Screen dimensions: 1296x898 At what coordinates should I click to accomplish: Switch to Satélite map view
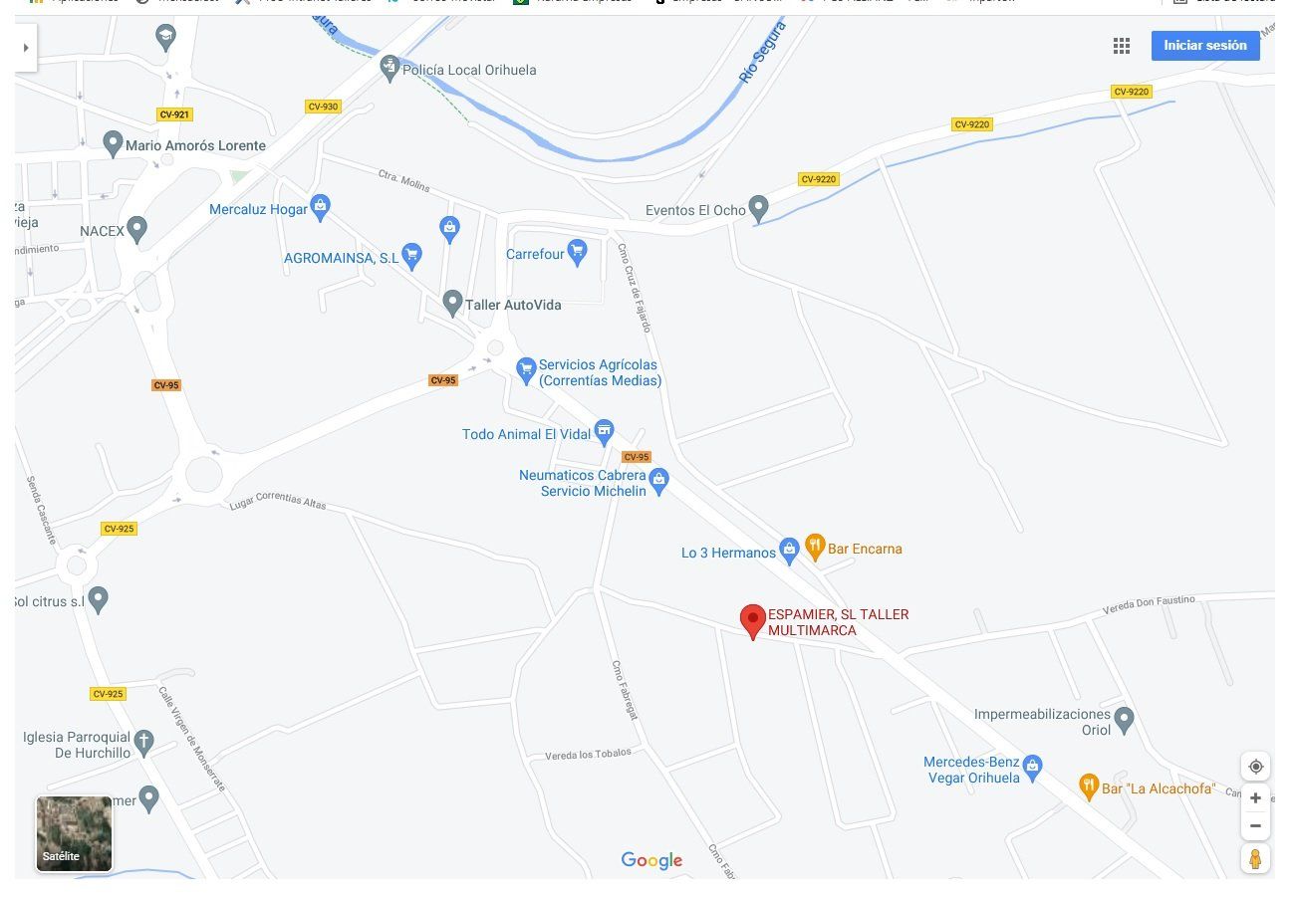coord(75,833)
